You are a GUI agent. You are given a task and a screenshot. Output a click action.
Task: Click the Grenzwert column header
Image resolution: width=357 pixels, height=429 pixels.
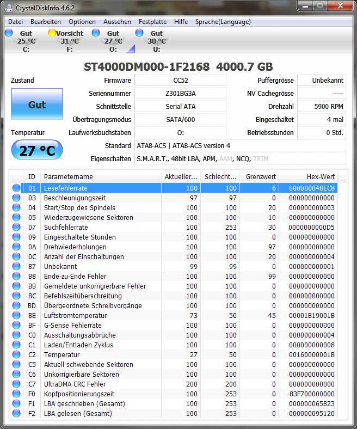coord(260,177)
